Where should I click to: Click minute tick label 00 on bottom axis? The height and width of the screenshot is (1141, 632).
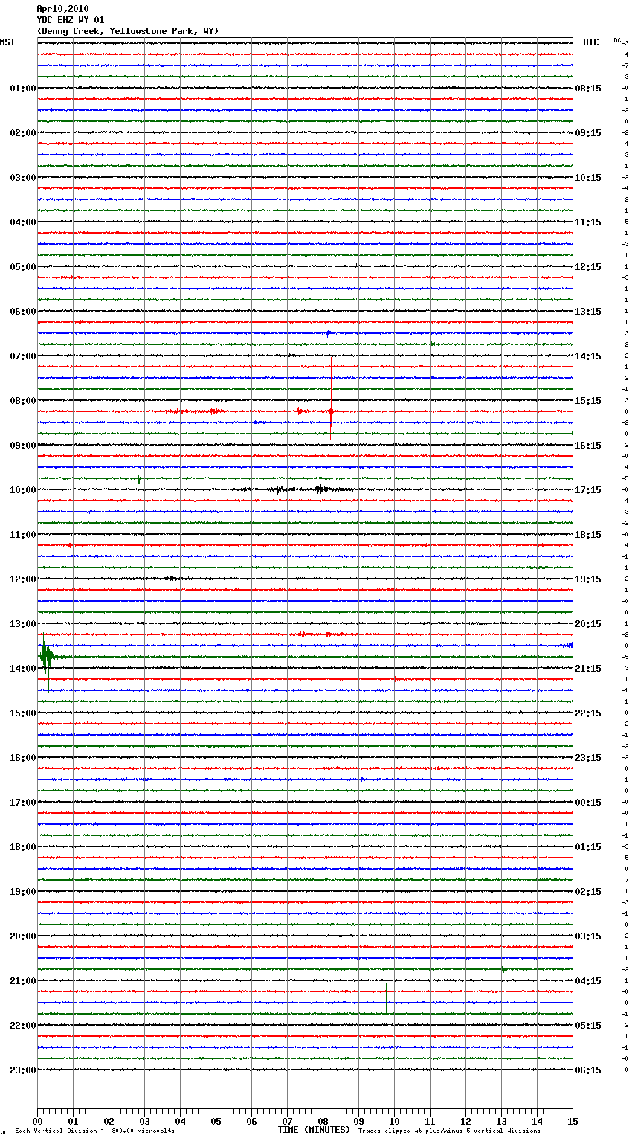point(37,1121)
